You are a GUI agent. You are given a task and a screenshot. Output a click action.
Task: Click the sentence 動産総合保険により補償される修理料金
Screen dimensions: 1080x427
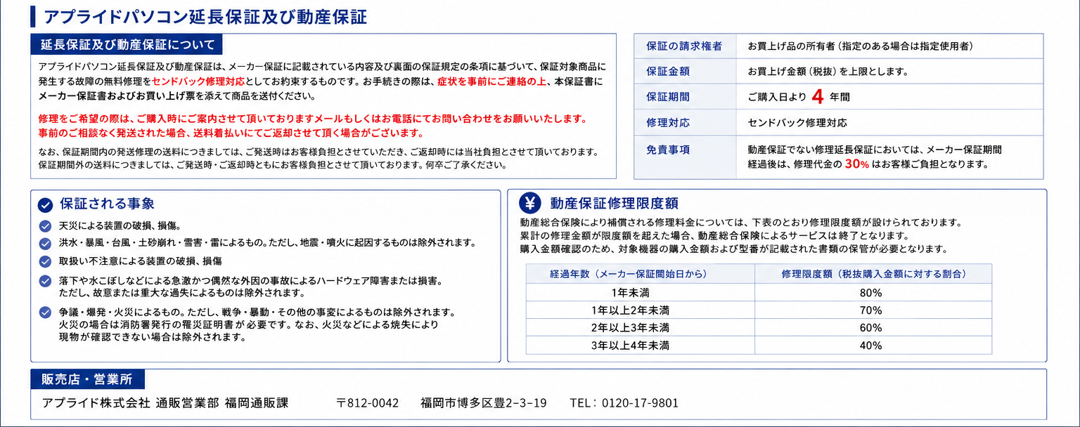point(740,223)
